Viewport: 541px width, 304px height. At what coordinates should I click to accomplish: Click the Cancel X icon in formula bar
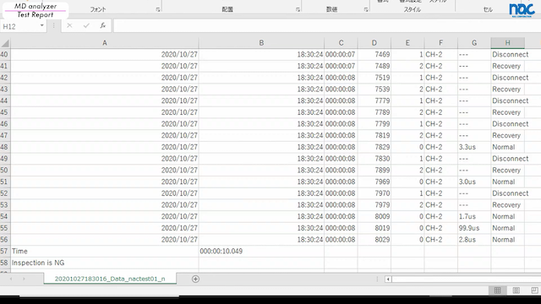pos(69,25)
